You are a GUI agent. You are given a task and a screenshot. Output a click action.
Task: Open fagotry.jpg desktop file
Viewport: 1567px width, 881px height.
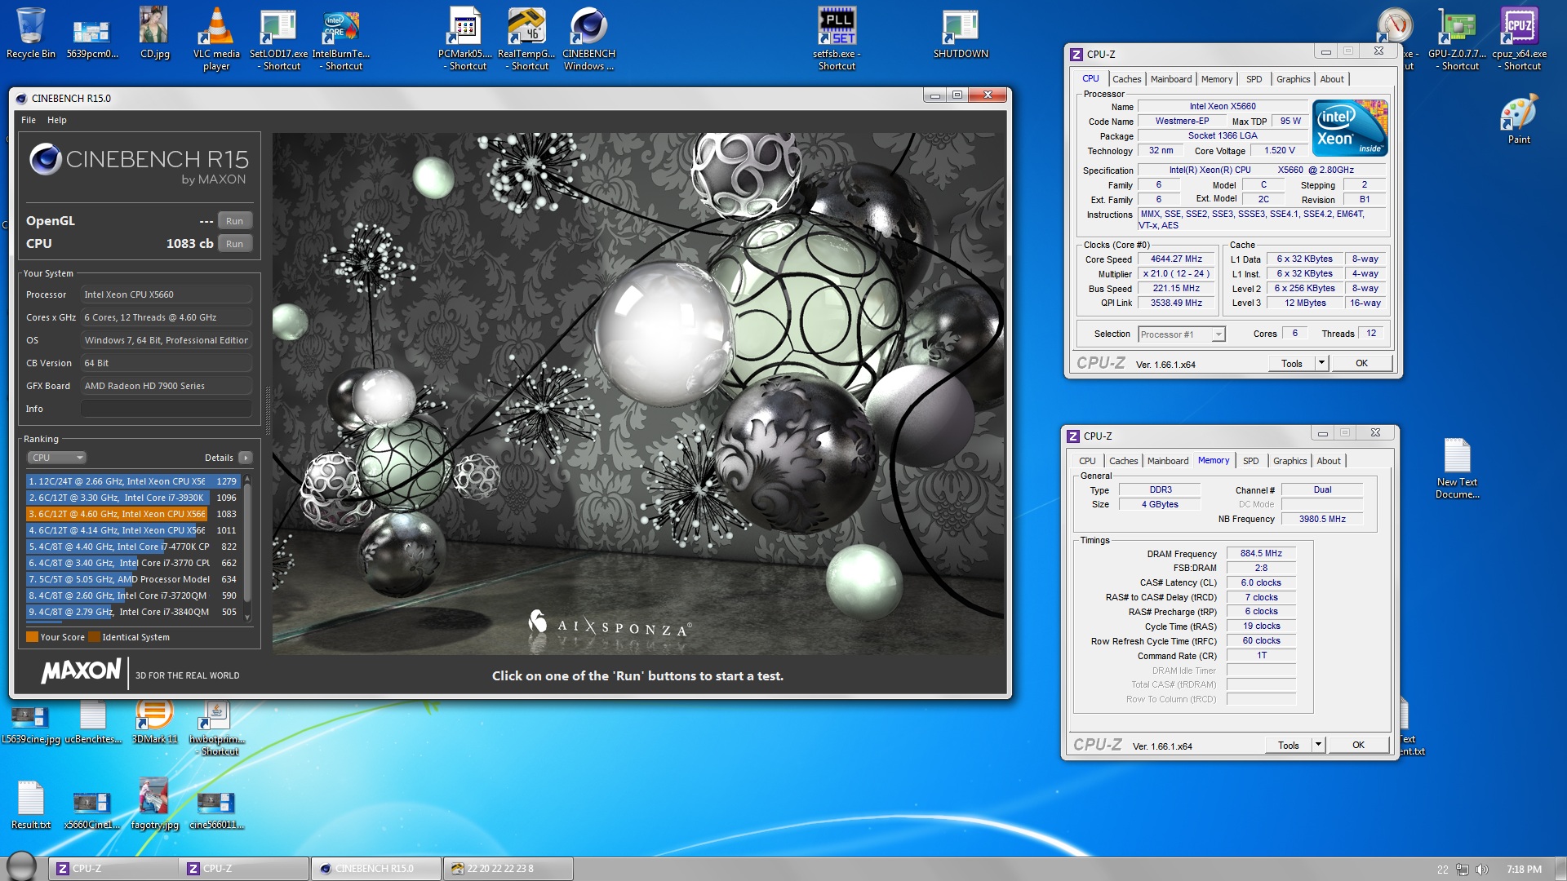click(154, 804)
